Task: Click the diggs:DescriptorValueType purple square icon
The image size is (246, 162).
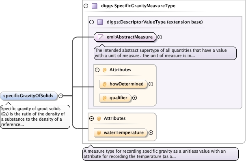Action: point(100,22)
